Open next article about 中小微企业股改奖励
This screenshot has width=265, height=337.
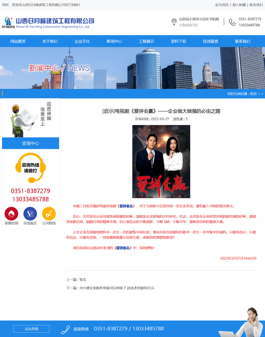117,288
